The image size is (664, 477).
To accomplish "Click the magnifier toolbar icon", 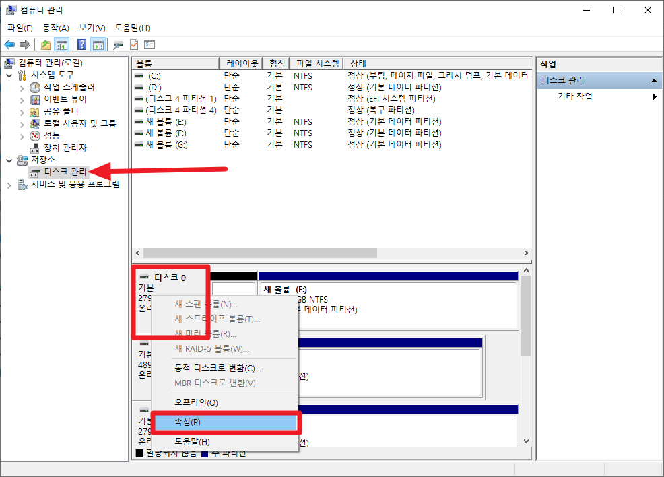I will pyautogui.click(x=118, y=44).
